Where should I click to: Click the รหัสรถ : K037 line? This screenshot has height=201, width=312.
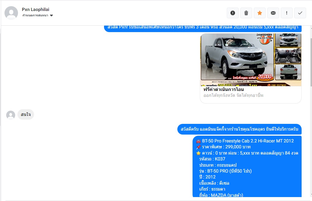point(212,159)
